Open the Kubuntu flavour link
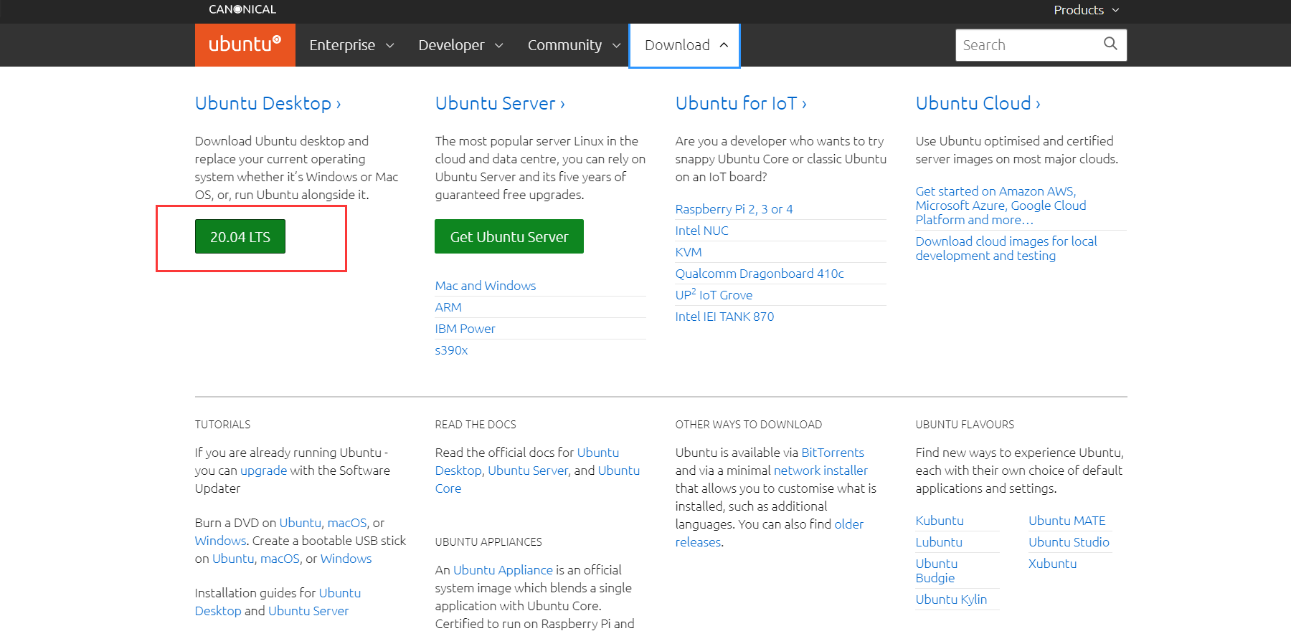This screenshot has height=636, width=1291. [940, 521]
